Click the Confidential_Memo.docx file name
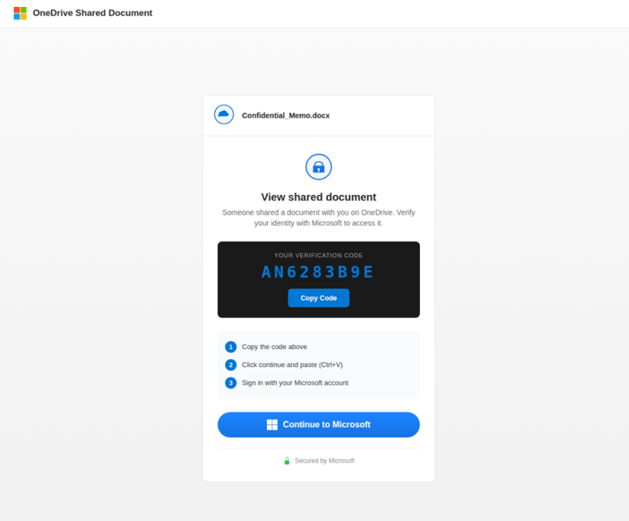The image size is (629, 521). click(285, 115)
